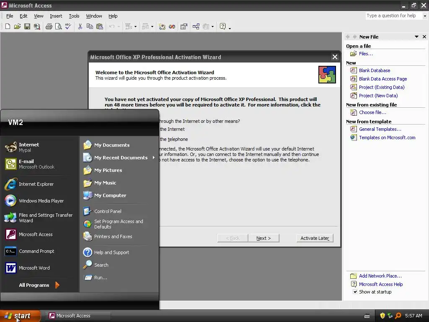Click the Cut scissors icon
This screenshot has height=322, width=429.
pos(80,26)
